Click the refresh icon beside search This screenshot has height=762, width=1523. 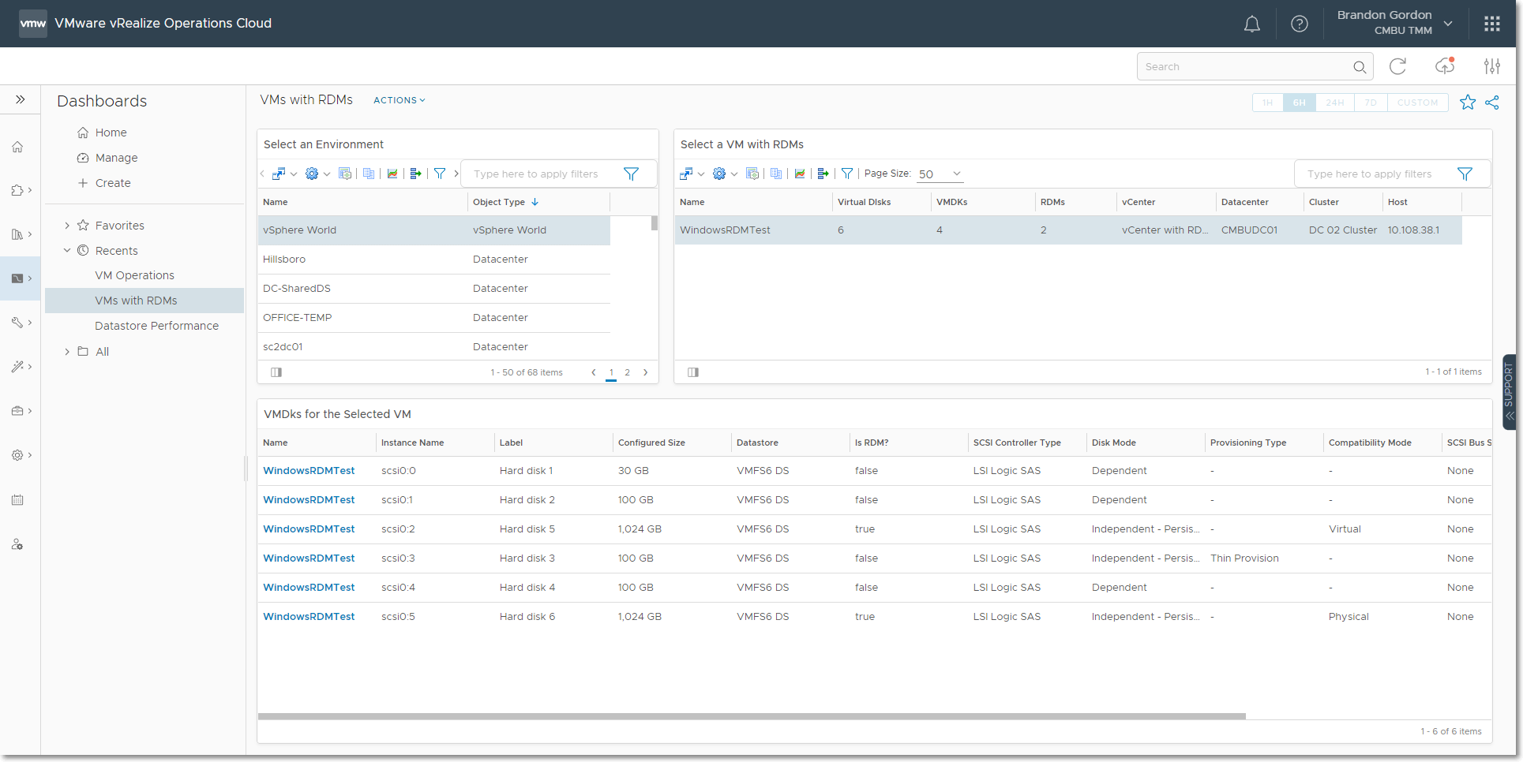(x=1397, y=66)
